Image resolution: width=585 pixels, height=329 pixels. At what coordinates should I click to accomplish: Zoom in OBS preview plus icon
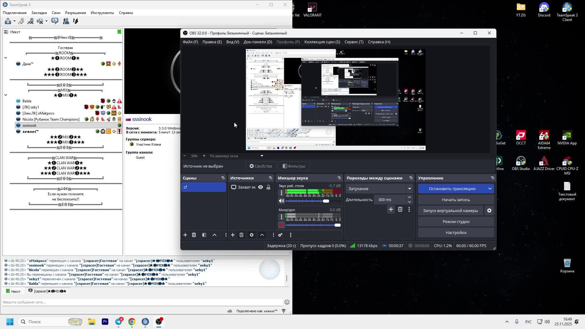(x=204, y=156)
